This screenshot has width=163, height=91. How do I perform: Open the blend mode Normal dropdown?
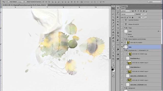(128, 14)
